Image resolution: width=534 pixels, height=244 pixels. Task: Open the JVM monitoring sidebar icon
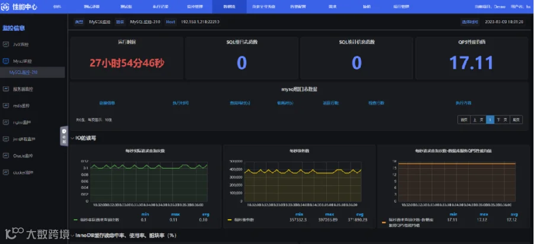(x=6, y=44)
